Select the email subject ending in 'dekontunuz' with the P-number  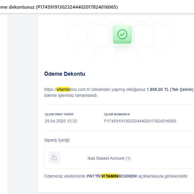[59, 7]
